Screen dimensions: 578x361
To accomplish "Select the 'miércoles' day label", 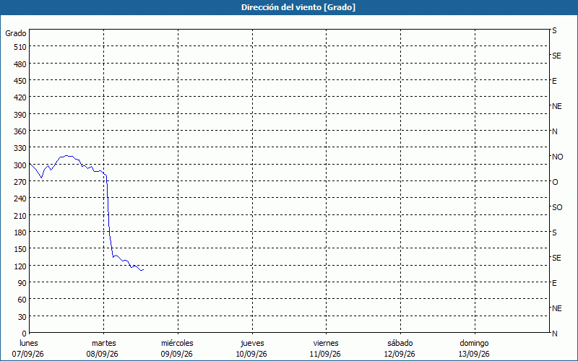I will click(177, 344).
